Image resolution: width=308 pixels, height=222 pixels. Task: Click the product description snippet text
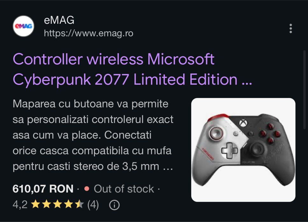point(93,135)
